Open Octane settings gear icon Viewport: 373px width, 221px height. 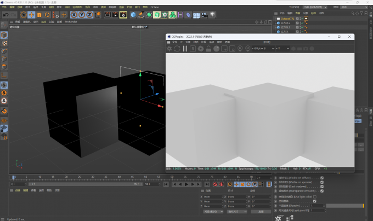point(201,49)
